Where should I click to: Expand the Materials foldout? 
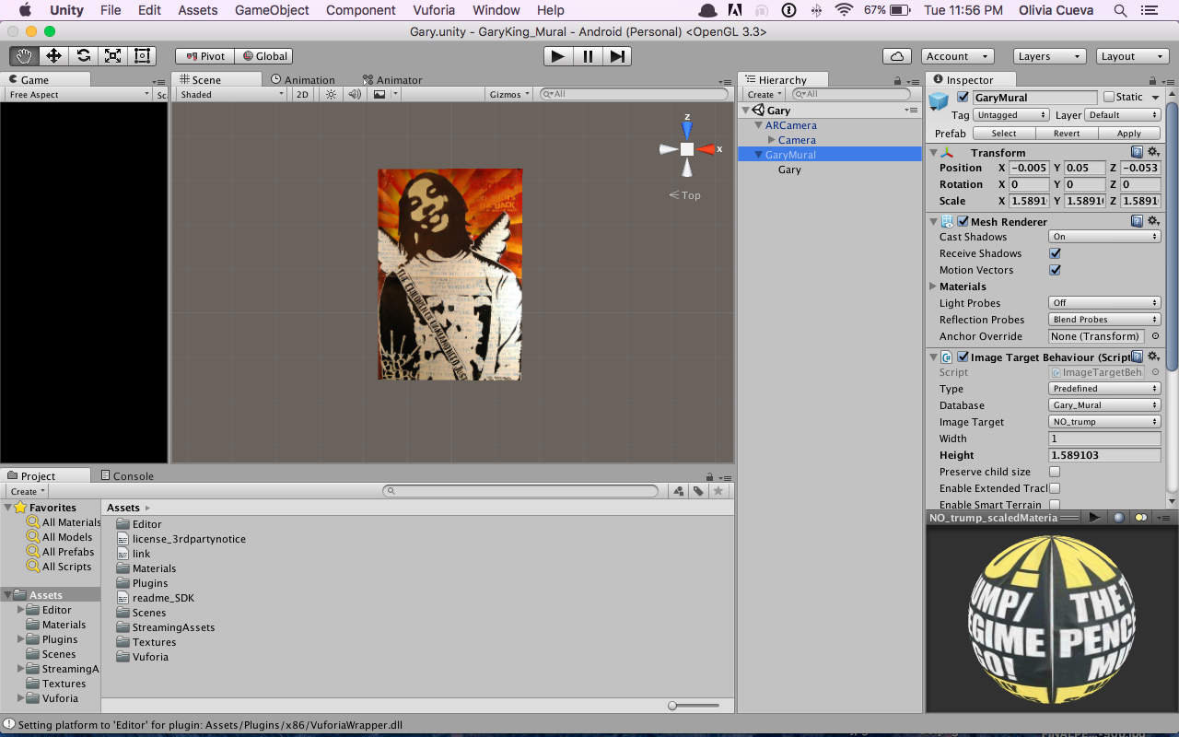tap(933, 287)
